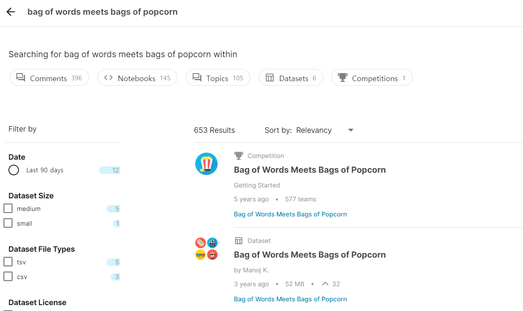
Task: Open the competition title link
Action: tap(310, 170)
